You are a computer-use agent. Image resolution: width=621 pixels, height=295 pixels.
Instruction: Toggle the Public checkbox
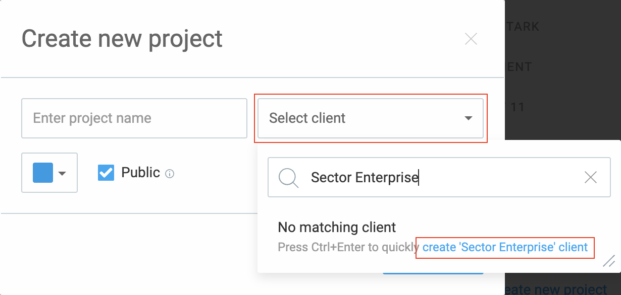point(106,173)
